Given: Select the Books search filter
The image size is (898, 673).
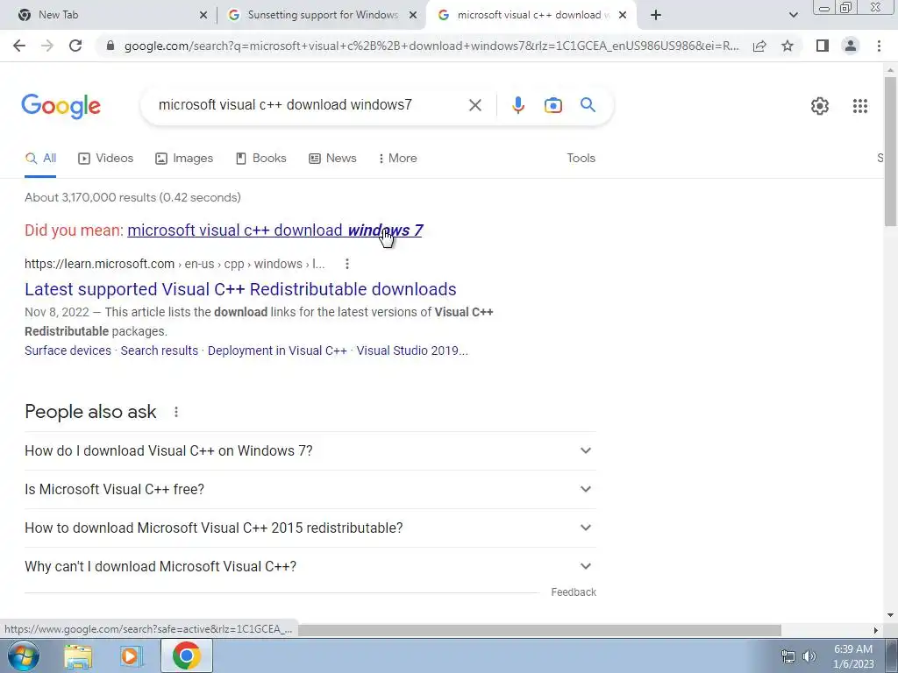Looking at the screenshot, I should [x=260, y=159].
